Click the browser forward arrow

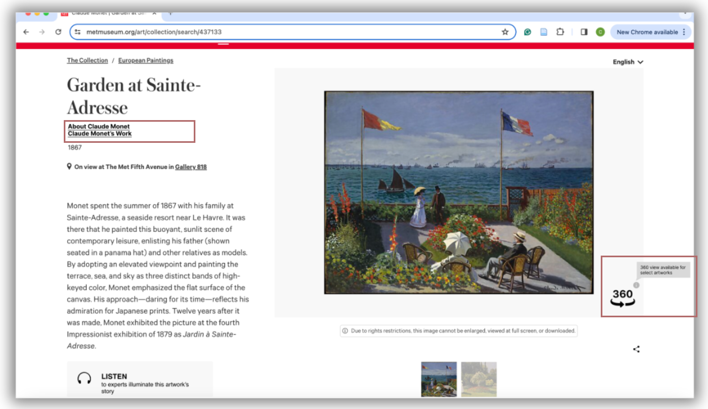42,32
